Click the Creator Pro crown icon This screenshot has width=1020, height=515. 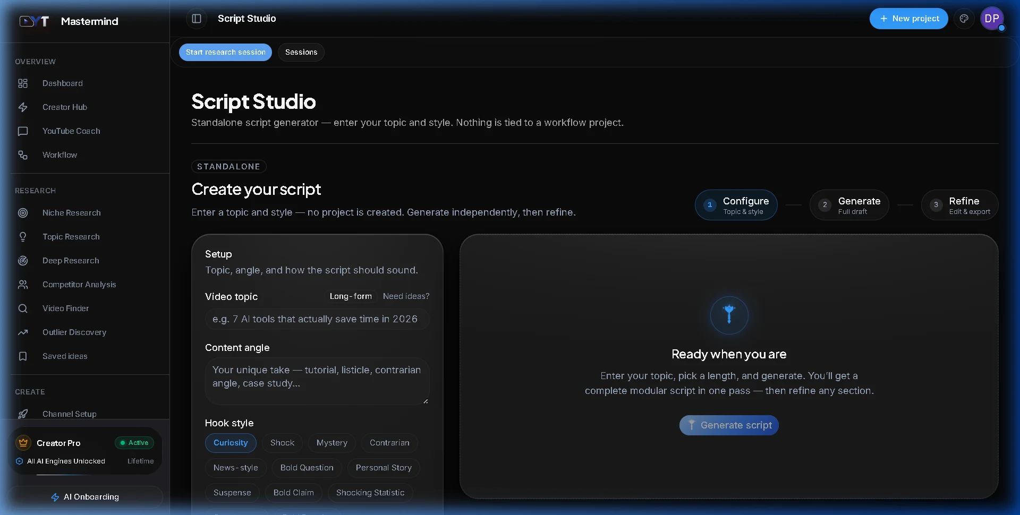click(x=23, y=443)
